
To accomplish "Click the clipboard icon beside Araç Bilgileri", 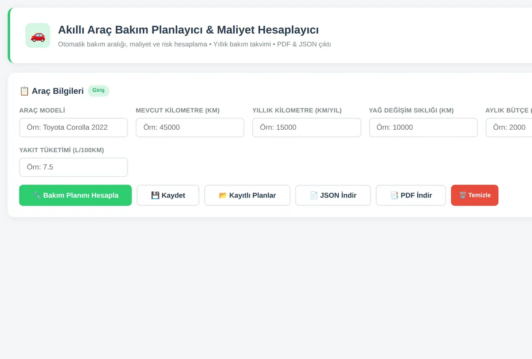I will [x=24, y=91].
